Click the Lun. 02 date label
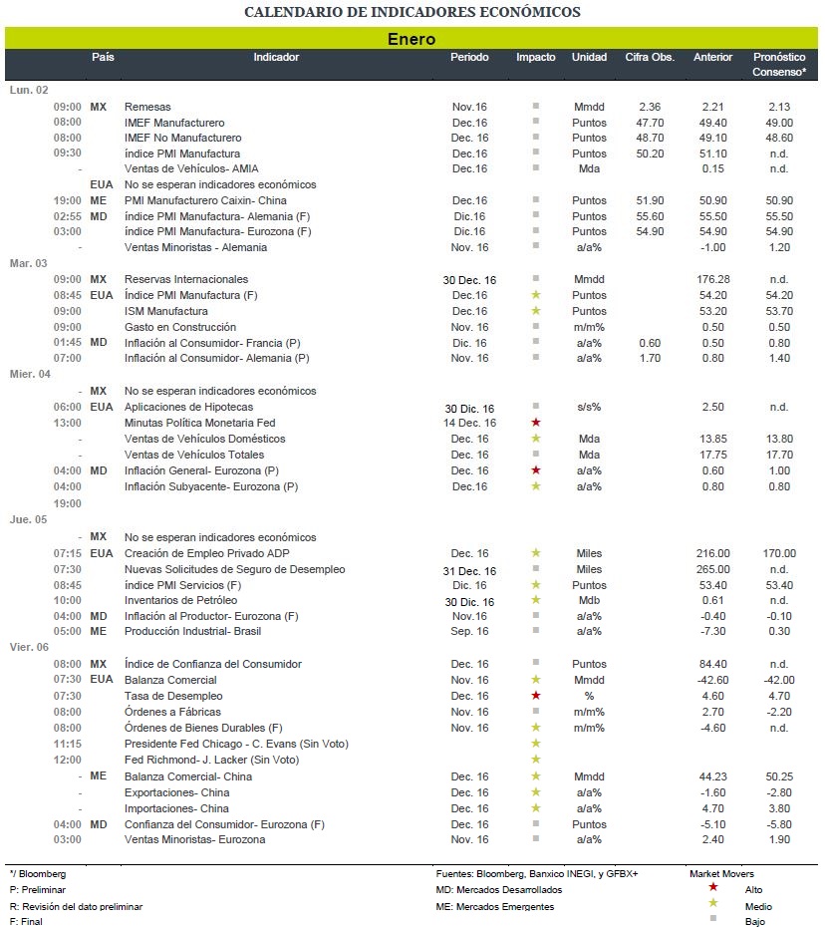Viewport: 825px width, 927px height. click(x=29, y=90)
